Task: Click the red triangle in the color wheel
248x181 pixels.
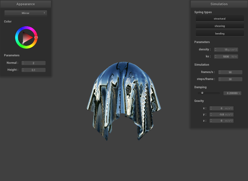Action: [x=27, y=37]
